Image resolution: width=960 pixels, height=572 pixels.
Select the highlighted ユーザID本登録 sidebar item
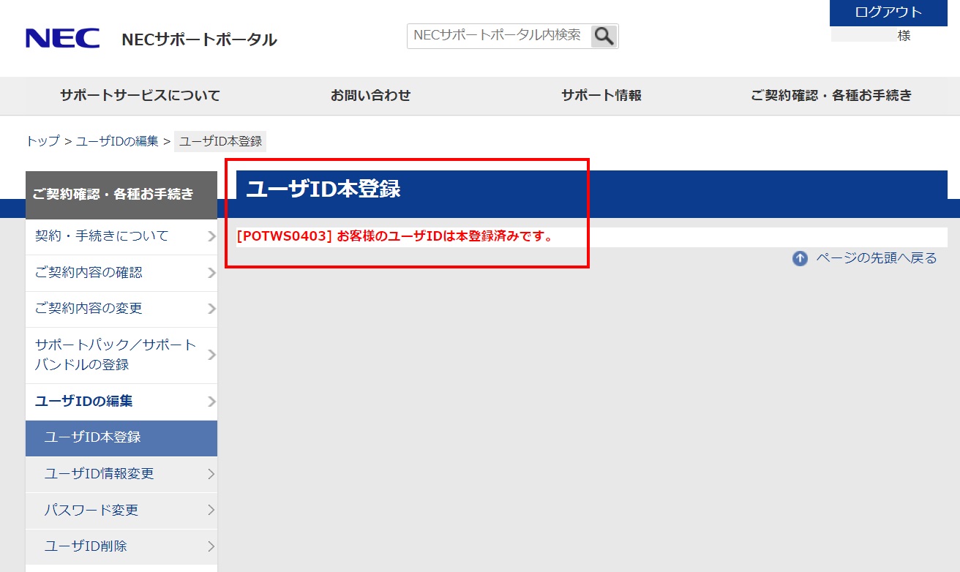click(121, 437)
